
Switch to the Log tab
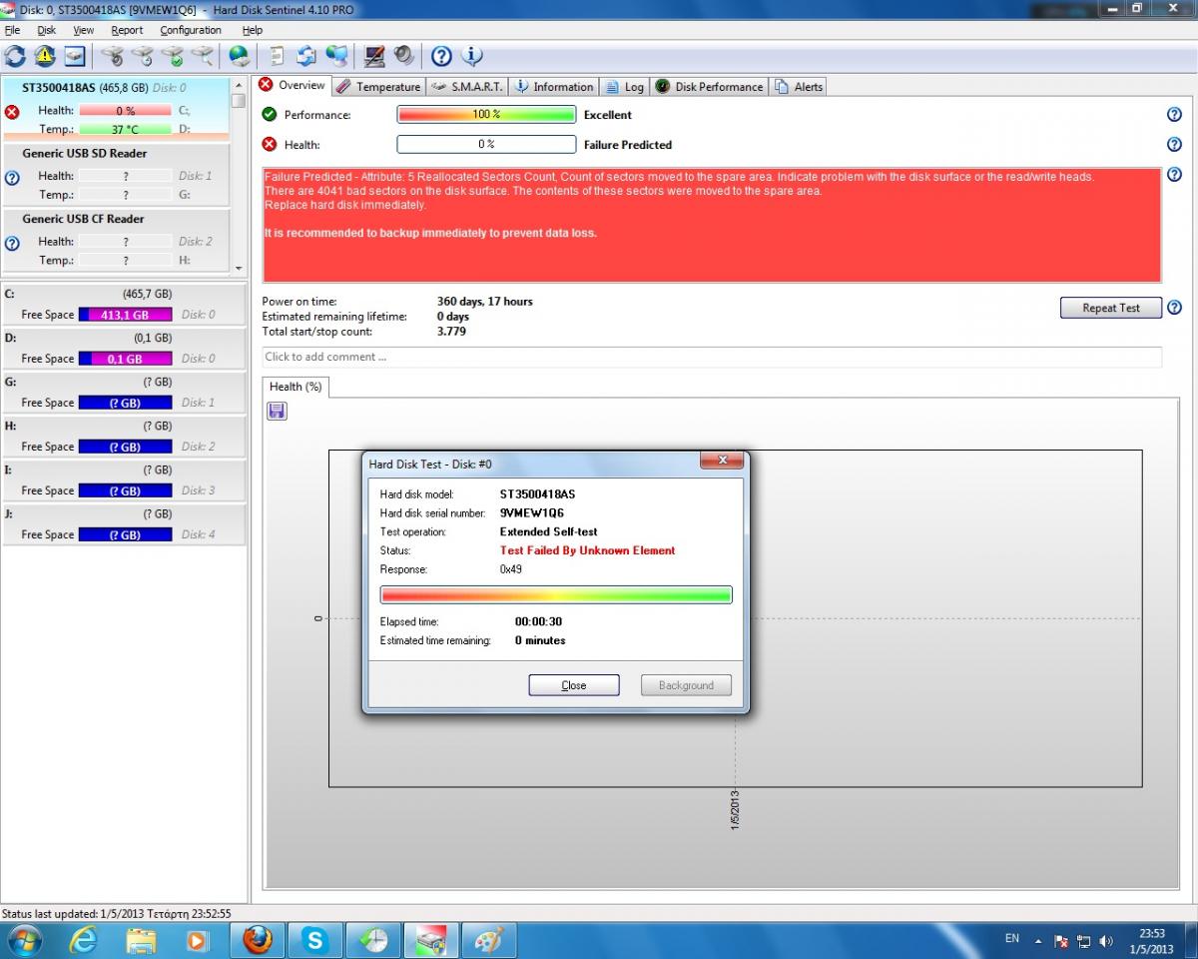click(624, 87)
